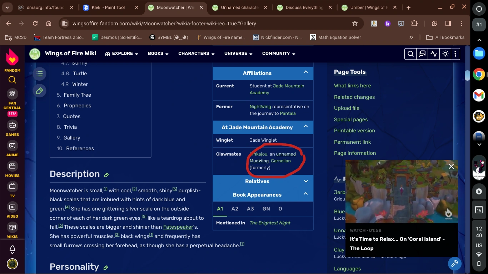488x274 pixels.
Task: Follow the Fatespeaker link in the description
Action: coord(178,227)
